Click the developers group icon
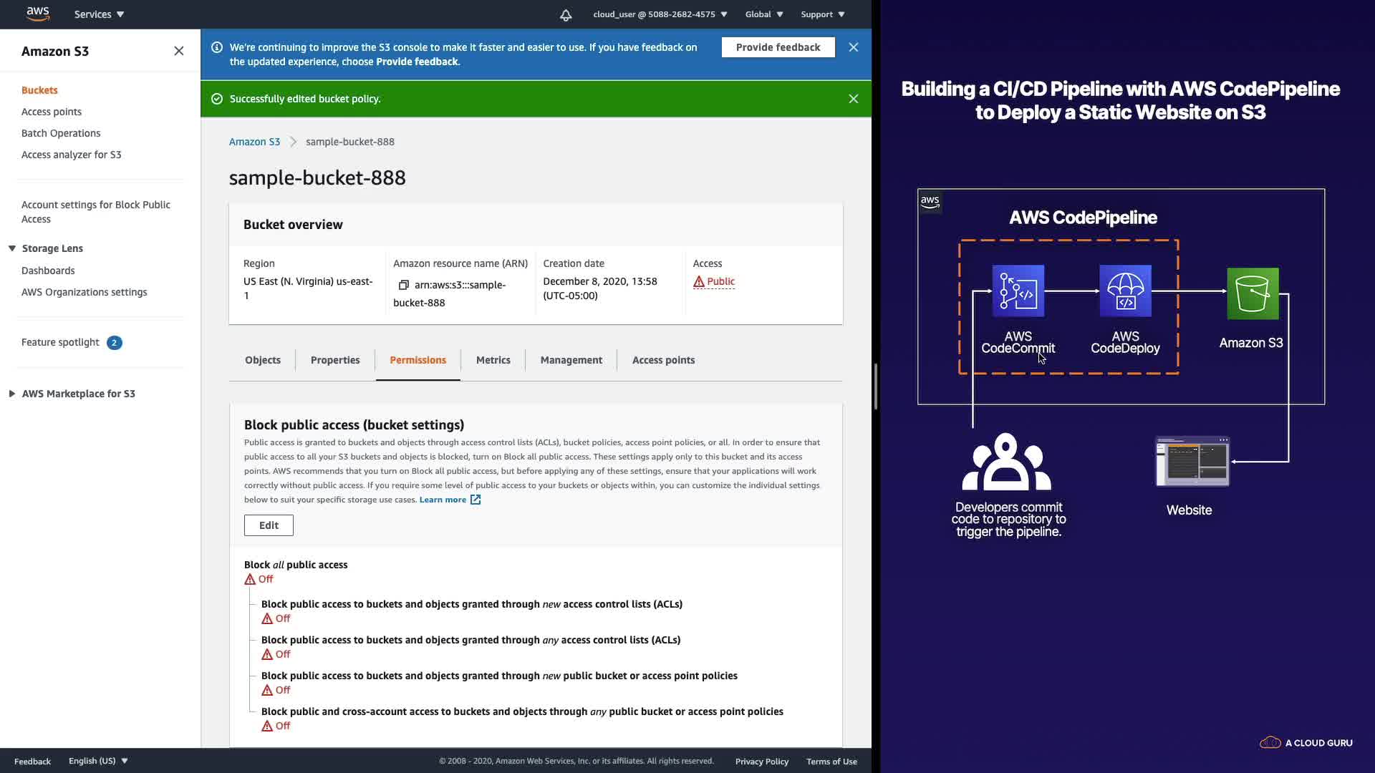Viewport: 1375px width, 773px height. (1006, 462)
